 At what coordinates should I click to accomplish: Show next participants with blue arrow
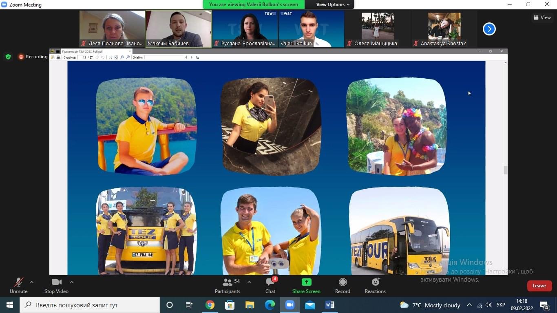tap(489, 29)
